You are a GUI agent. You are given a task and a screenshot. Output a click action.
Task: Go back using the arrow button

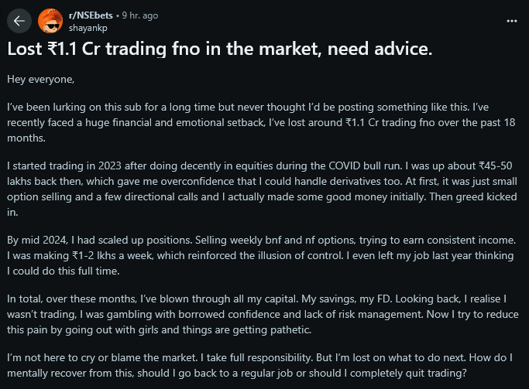[x=18, y=20]
